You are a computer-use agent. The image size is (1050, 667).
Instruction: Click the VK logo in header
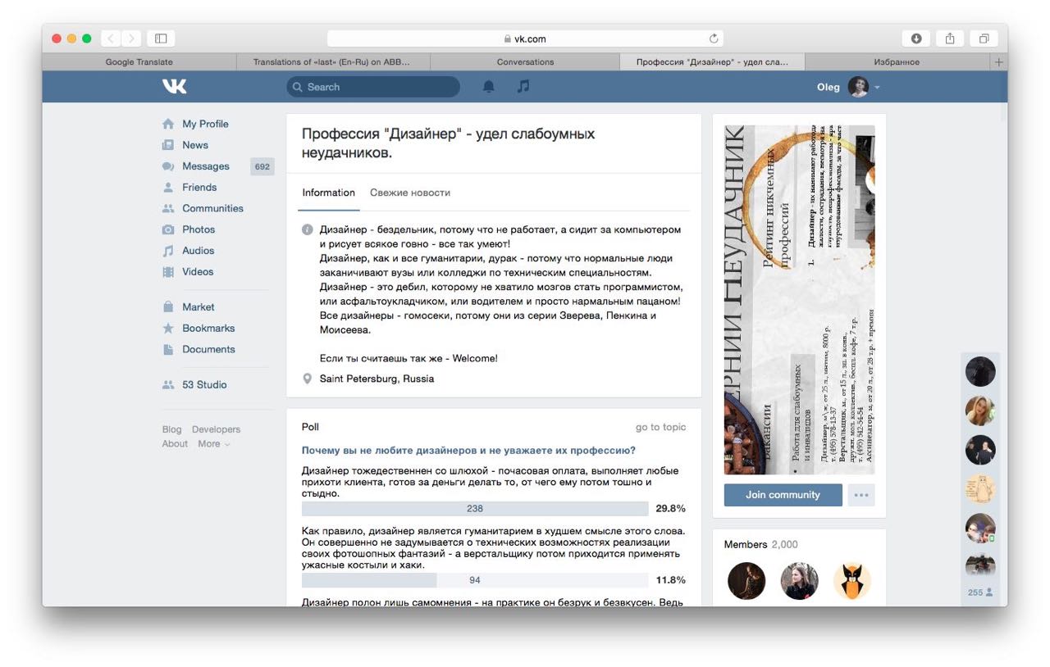click(175, 87)
